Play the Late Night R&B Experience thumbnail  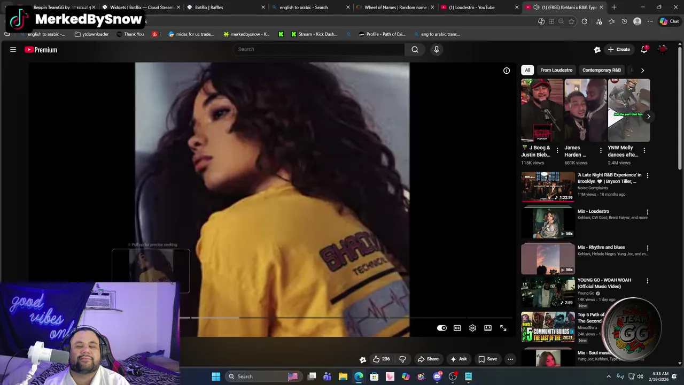tap(548, 186)
